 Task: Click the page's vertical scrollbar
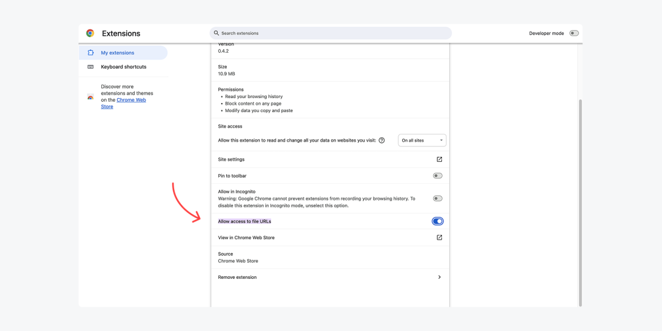580,202
